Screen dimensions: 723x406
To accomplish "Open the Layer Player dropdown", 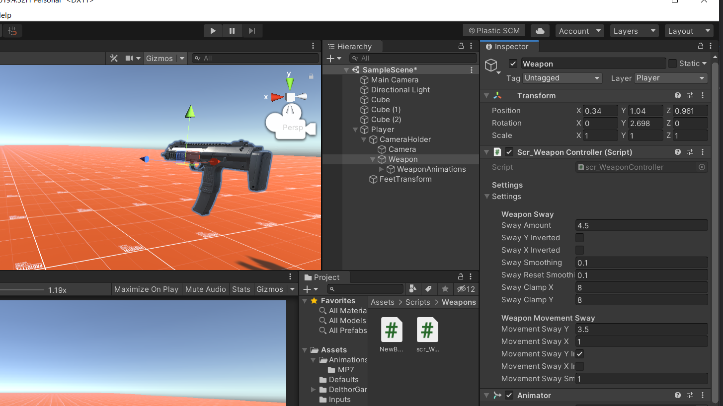I will pyautogui.click(x=671, y=78).
